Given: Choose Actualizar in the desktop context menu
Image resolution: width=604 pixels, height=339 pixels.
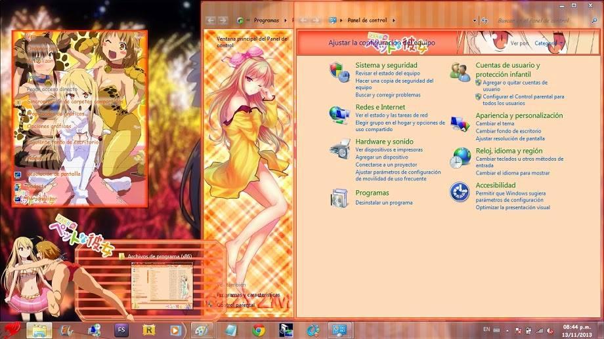Looking at the screenshot, I should pyautogui.click(x=40, y=61).
